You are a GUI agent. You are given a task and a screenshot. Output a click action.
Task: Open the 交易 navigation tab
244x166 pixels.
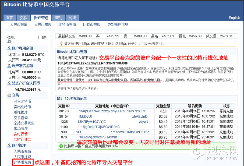click(23, 18)
